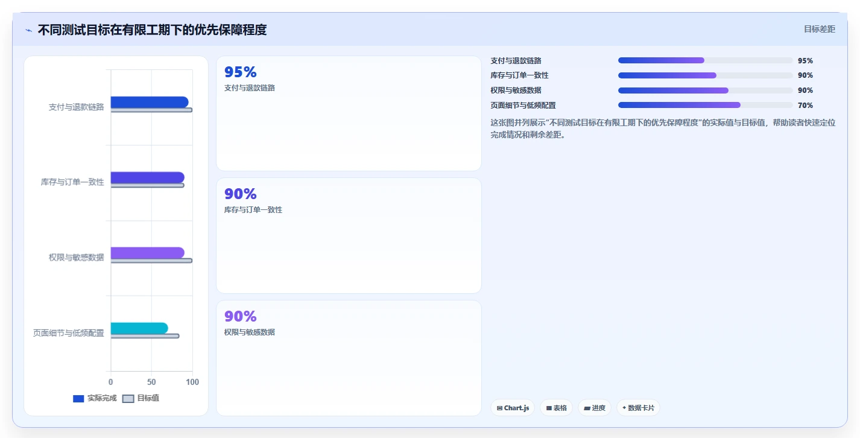This screenshot has width=860, height=438.
Task: Select the 进度 tag chip
Action: 595,408
